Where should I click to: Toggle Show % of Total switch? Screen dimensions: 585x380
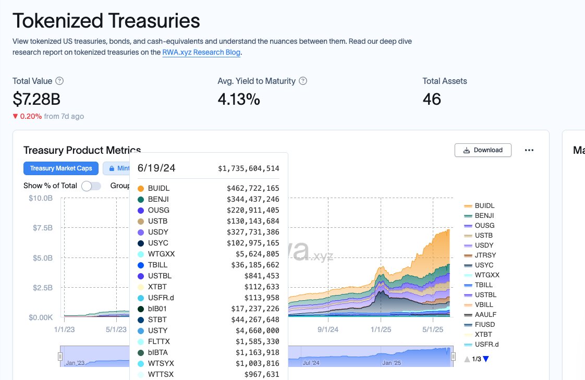(91, 186)
